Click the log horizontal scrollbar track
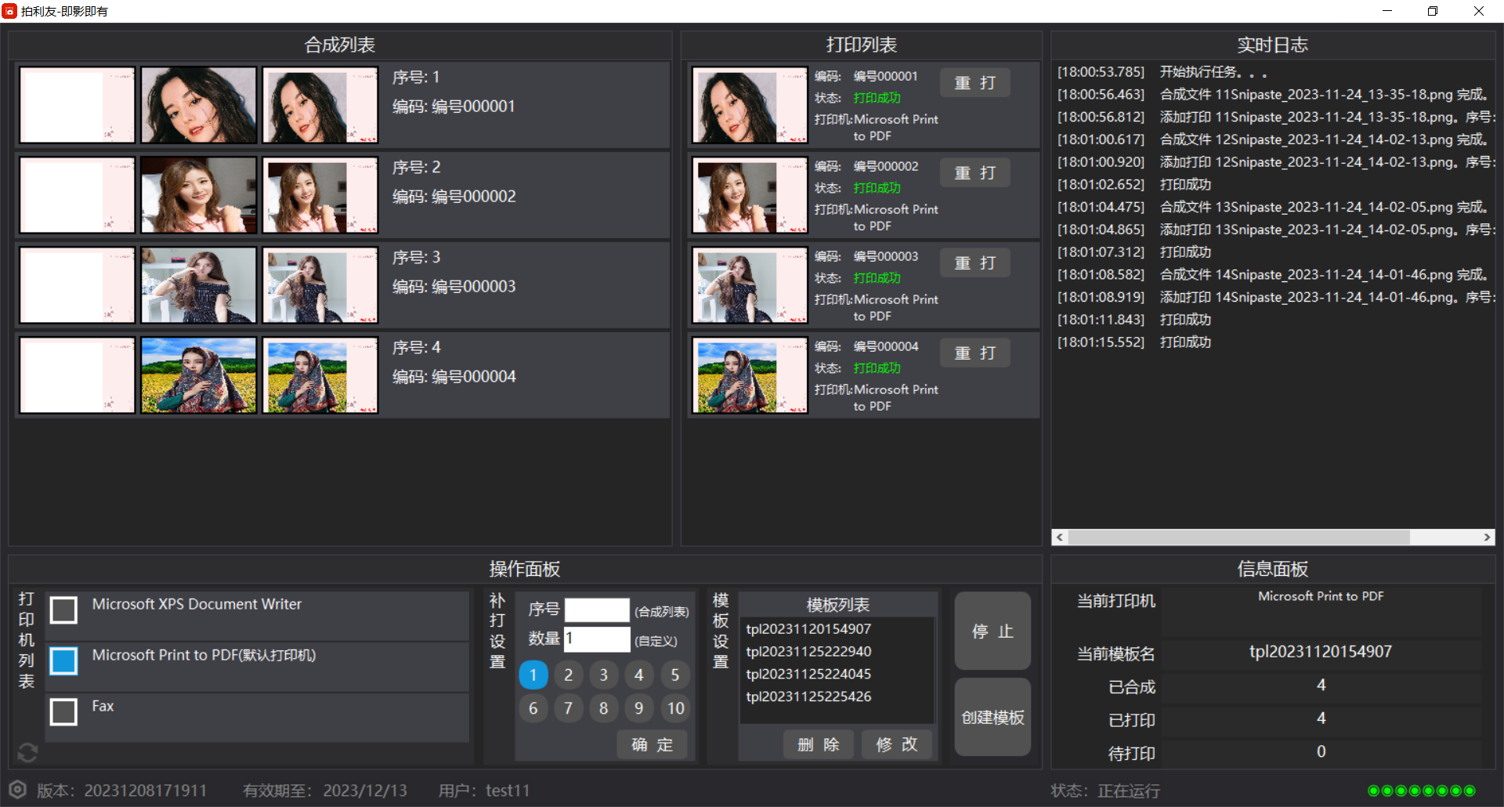1504x807 pixels. (x=1449, y=537)
